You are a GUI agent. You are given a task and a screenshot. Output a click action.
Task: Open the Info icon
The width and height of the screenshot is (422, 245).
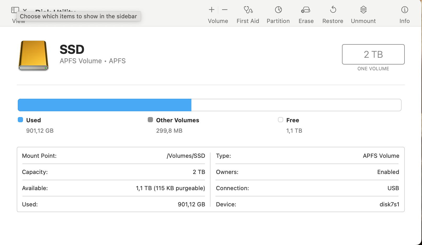(404, 10)
